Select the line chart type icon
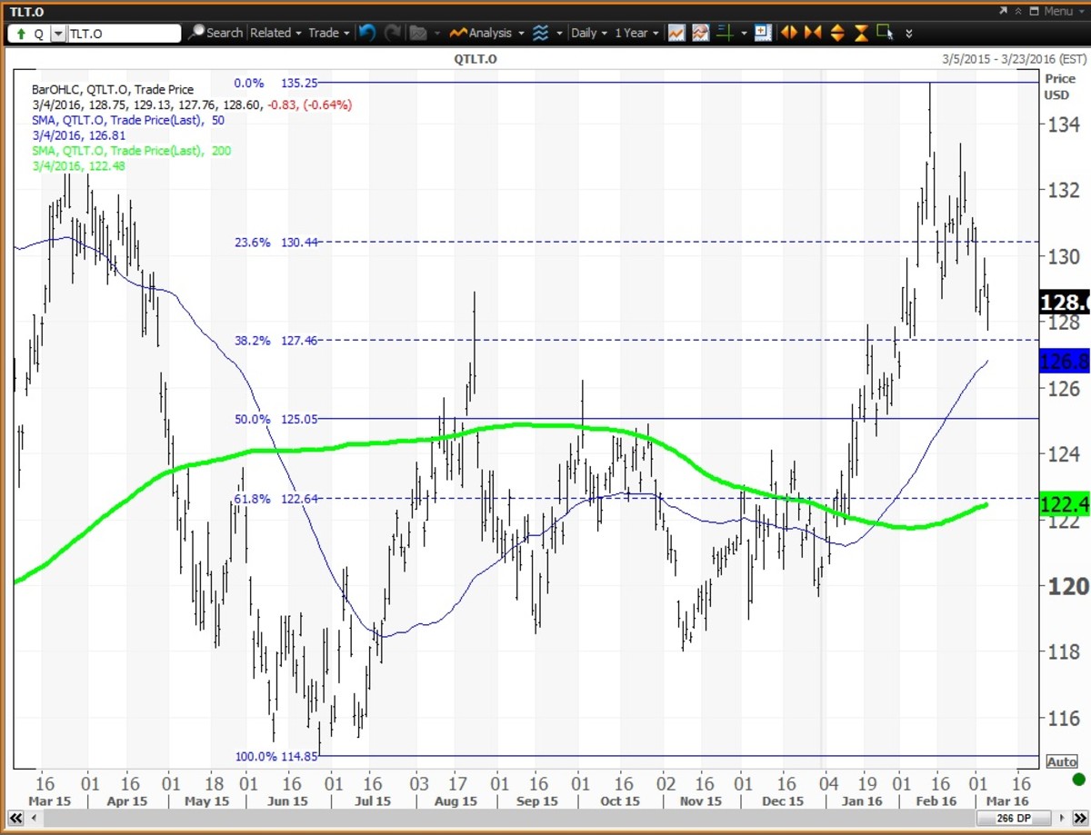The image size is (1091, 835). [x=676, y=33]
